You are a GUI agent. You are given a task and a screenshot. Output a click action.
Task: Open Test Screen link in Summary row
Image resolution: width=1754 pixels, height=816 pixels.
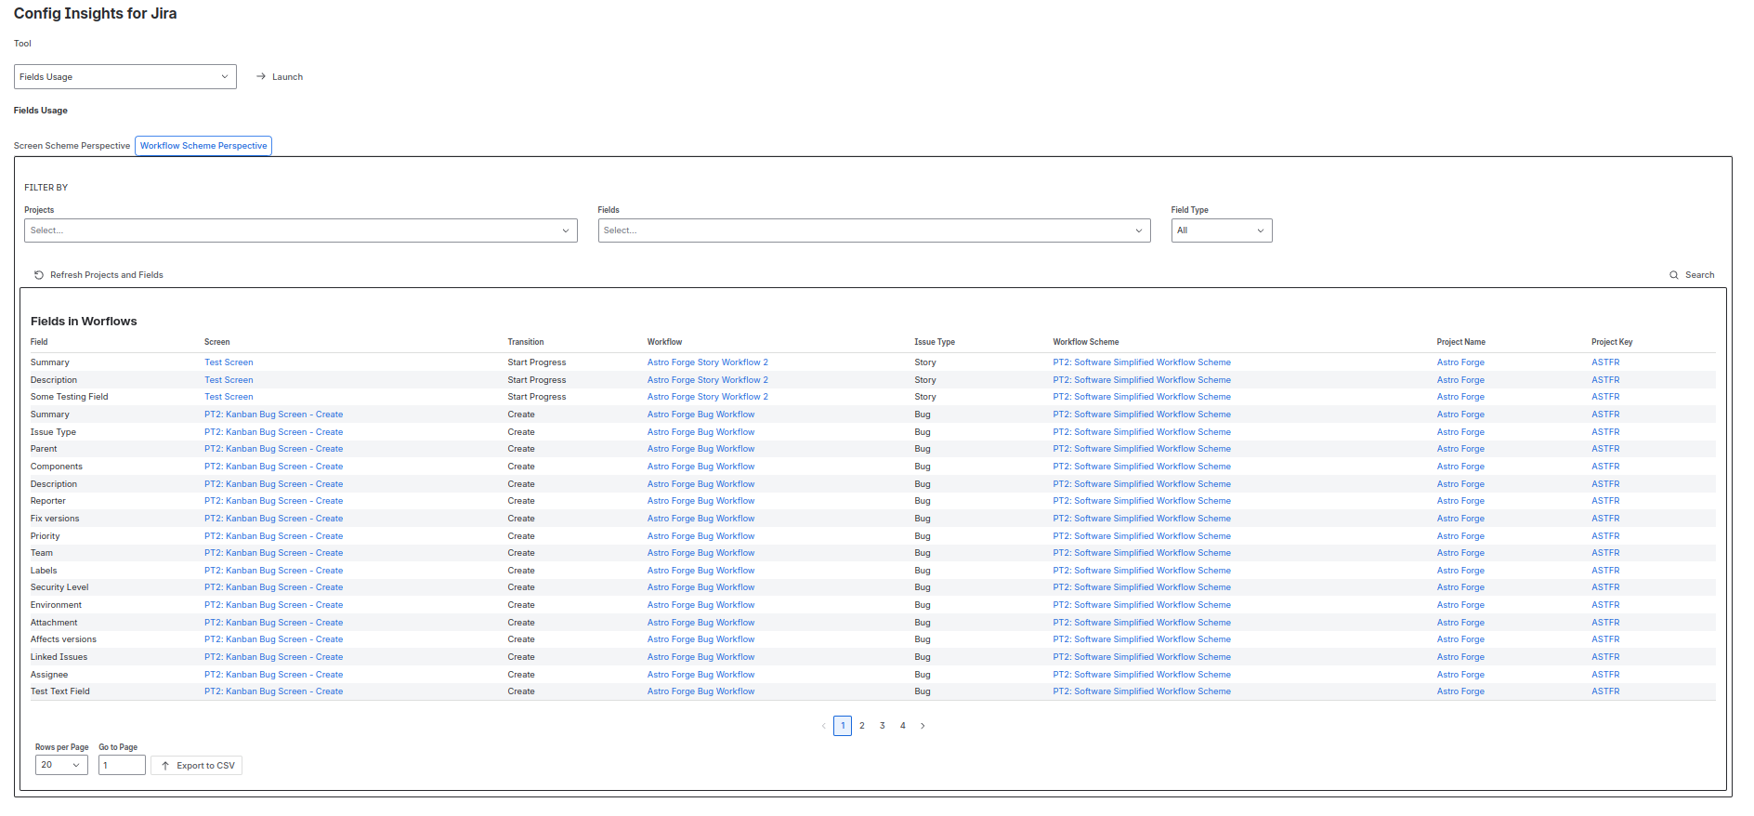pos(229,362)
